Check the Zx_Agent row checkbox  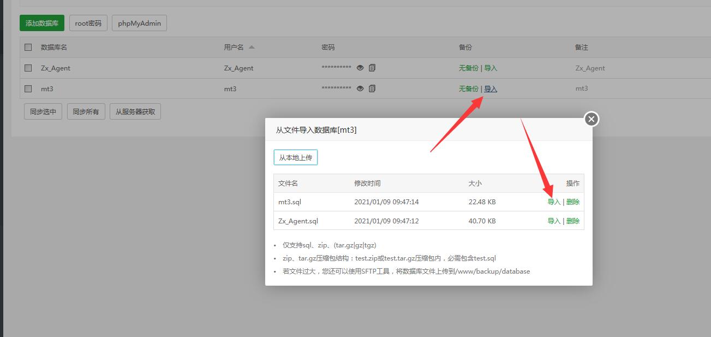(28, 68)
